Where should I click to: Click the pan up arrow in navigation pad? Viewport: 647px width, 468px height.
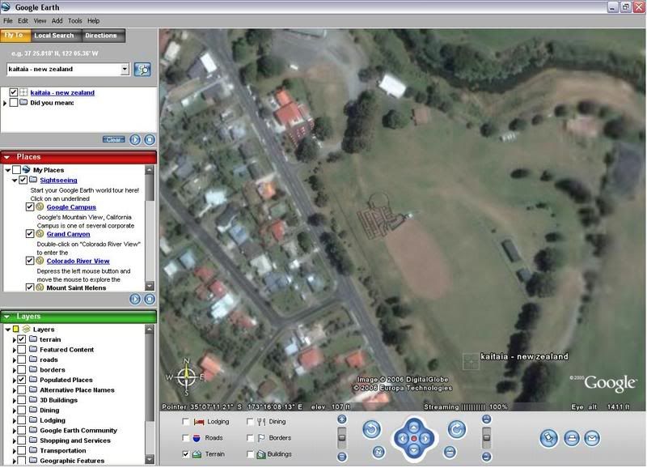(414, 427)
